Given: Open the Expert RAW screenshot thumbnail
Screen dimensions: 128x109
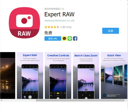Looking at the screenshot, I should click(x=30, y=75).
